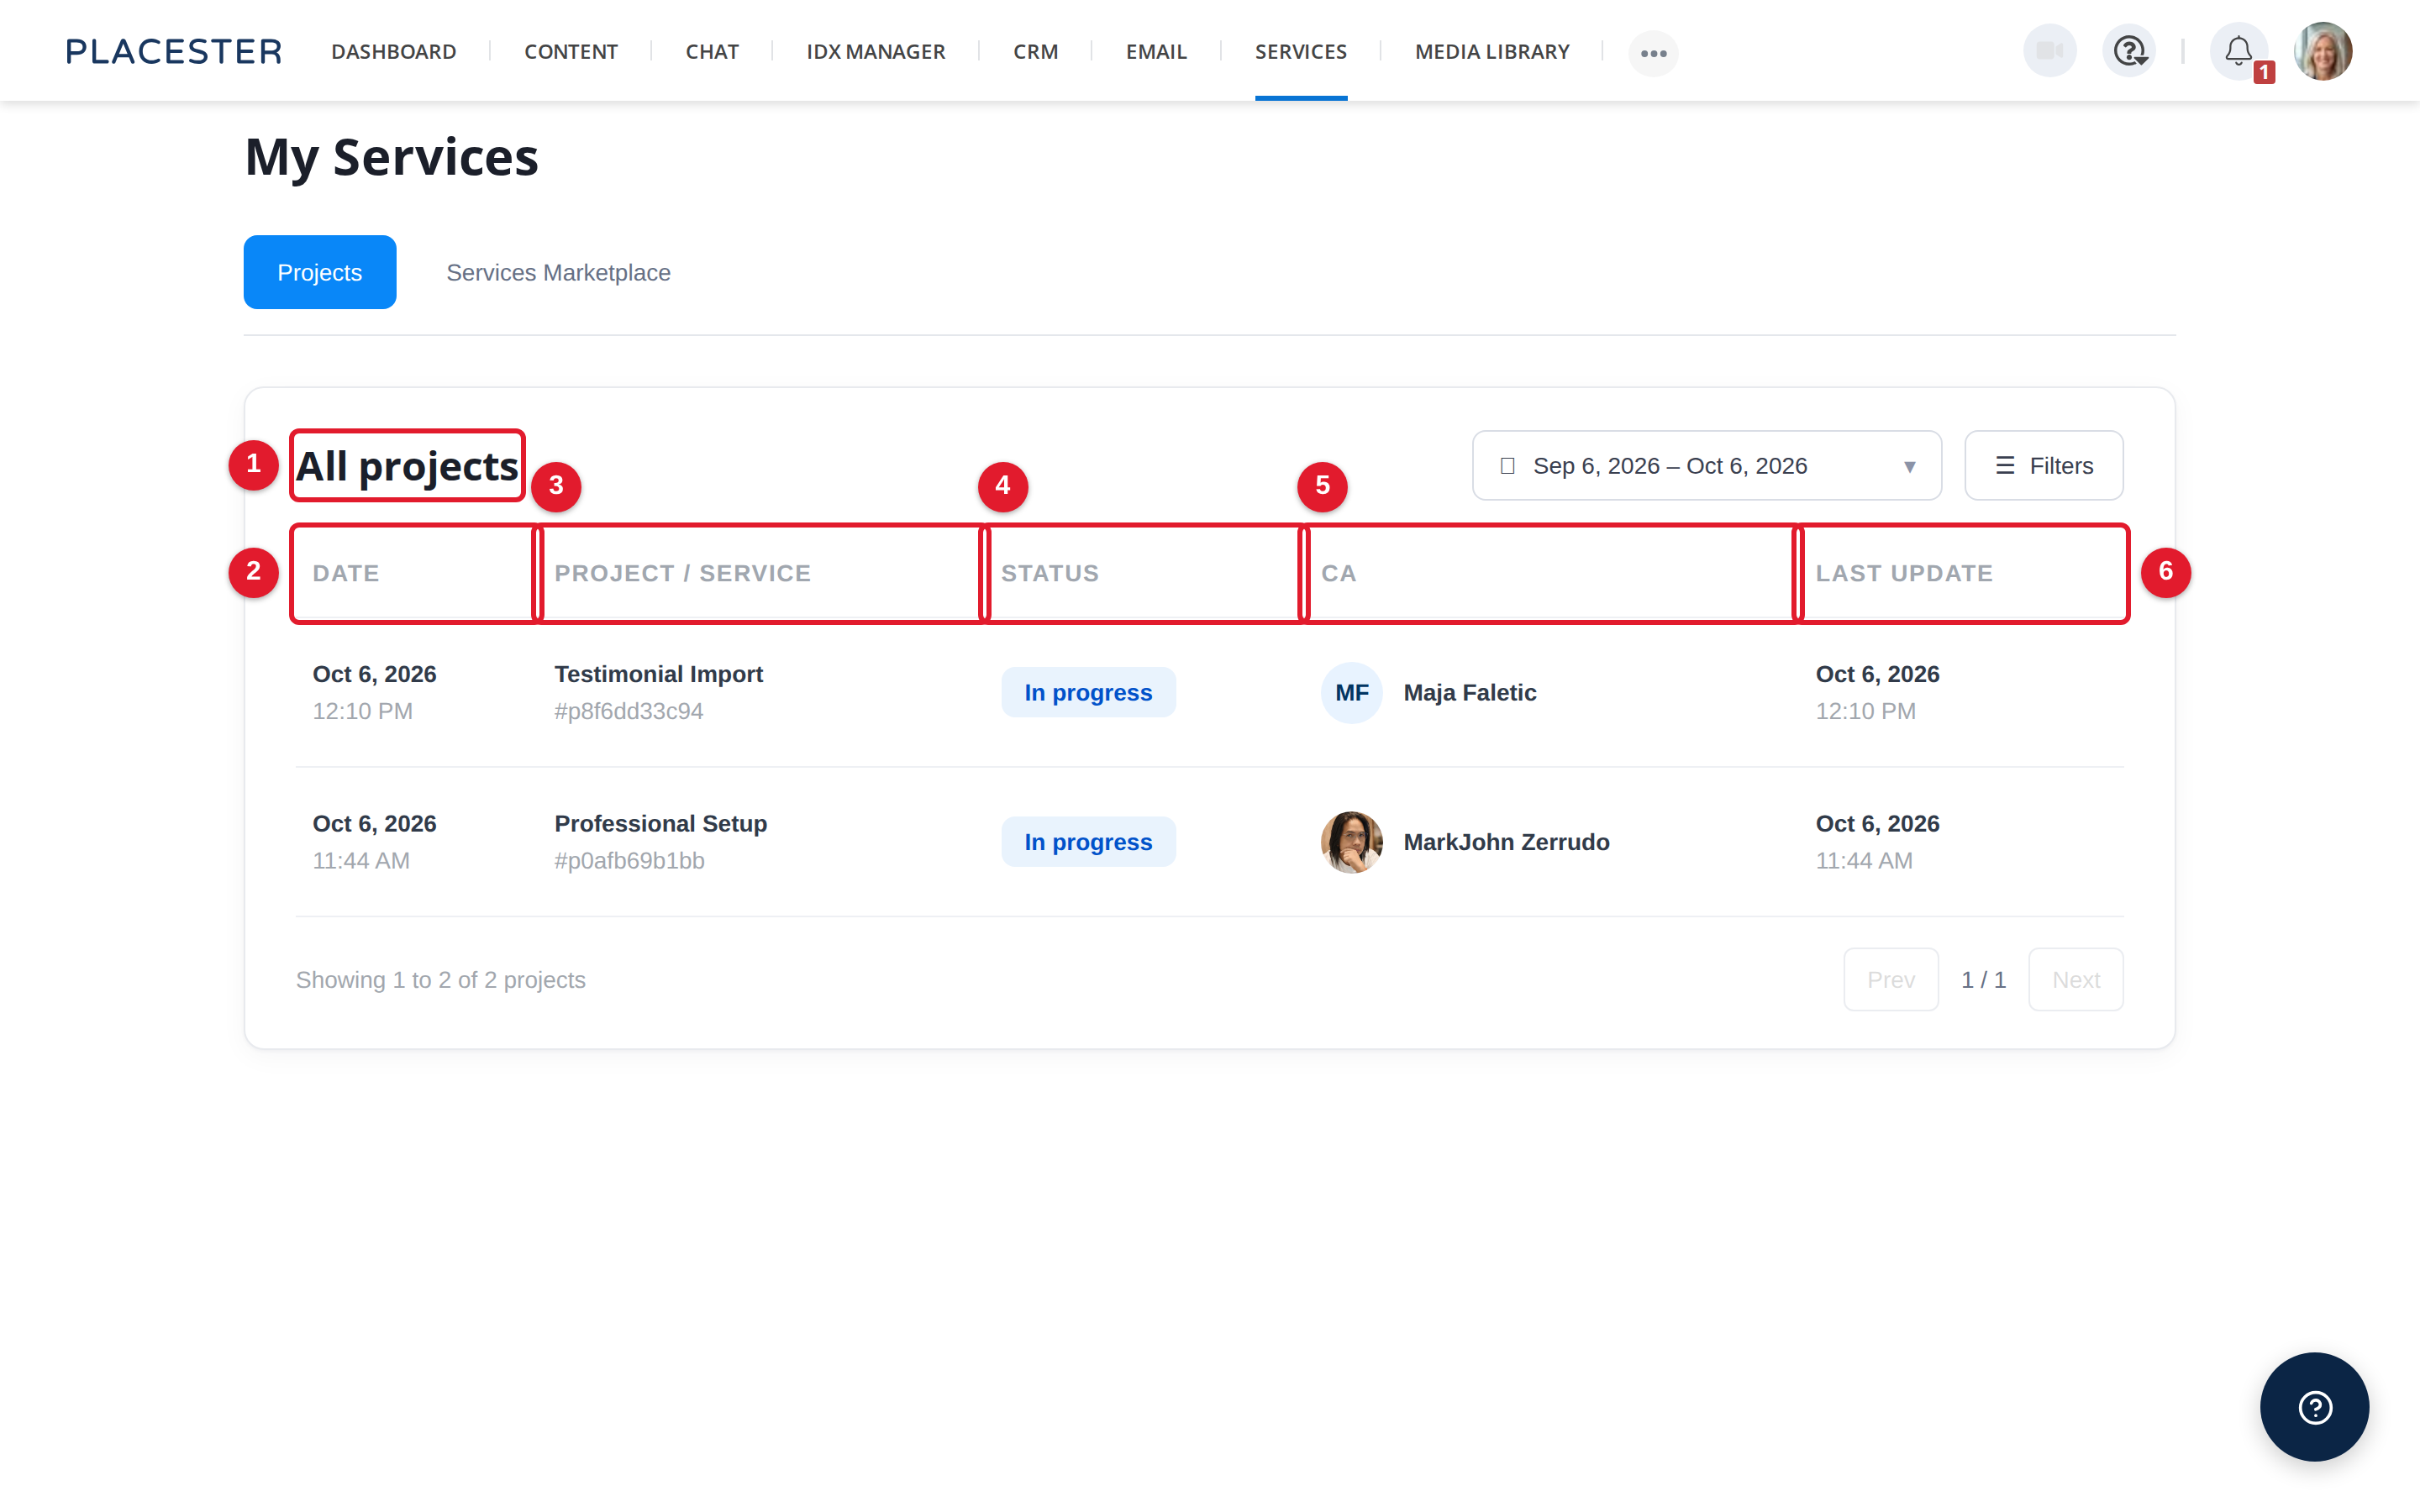2420x1512 pixels.
Task: Open the Testimonial Import project
Action: click(659, 674)
